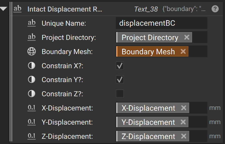Click the help question mark icon
The image size is (225, 144).
coord(215,9)
